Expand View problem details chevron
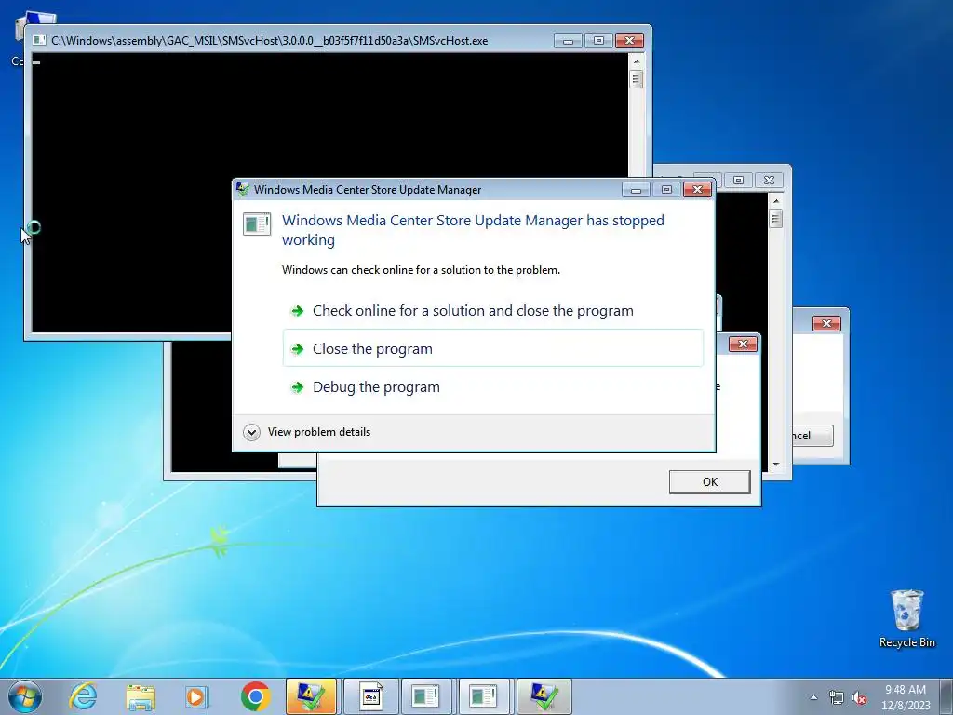The image size is (953, 715). coord(251,432)
